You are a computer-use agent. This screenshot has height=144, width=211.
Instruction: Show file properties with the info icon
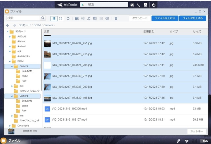(107, 18)
